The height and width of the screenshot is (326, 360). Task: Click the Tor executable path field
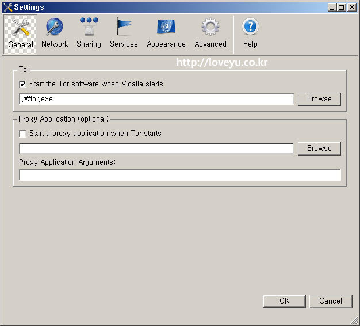click(x=156, y=99)
